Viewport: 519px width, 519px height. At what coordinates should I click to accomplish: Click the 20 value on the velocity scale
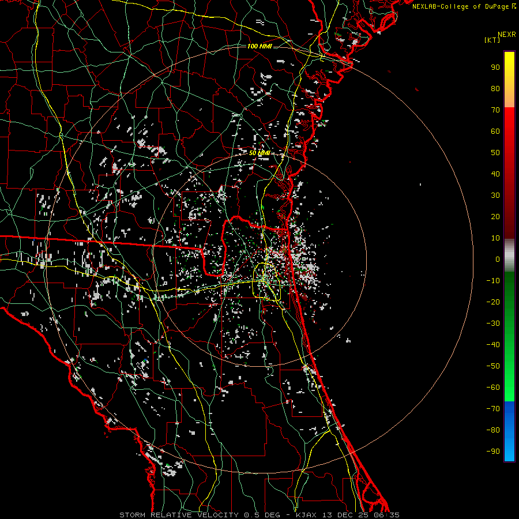[495, 217]
